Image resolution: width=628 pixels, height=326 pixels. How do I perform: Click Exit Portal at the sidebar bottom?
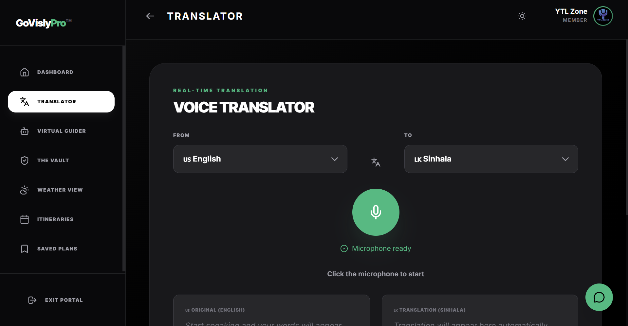[x=64, y=300]
